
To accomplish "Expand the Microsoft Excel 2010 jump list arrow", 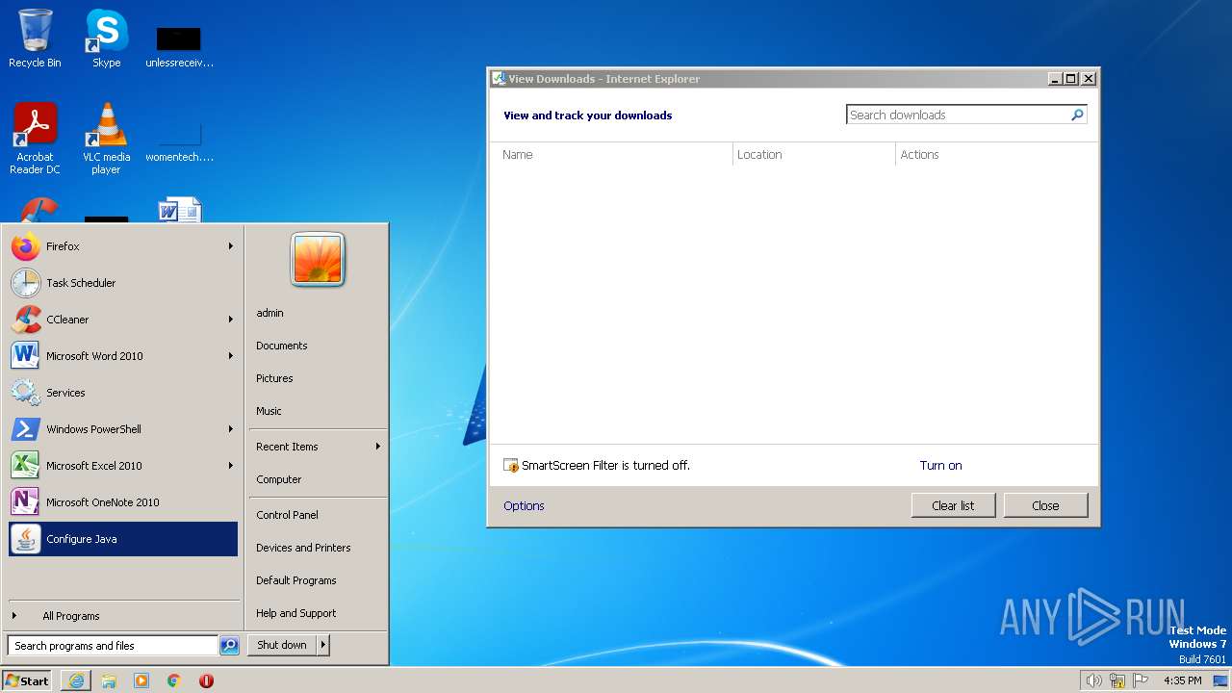I will pyautogui.click(x=231, y=466).
